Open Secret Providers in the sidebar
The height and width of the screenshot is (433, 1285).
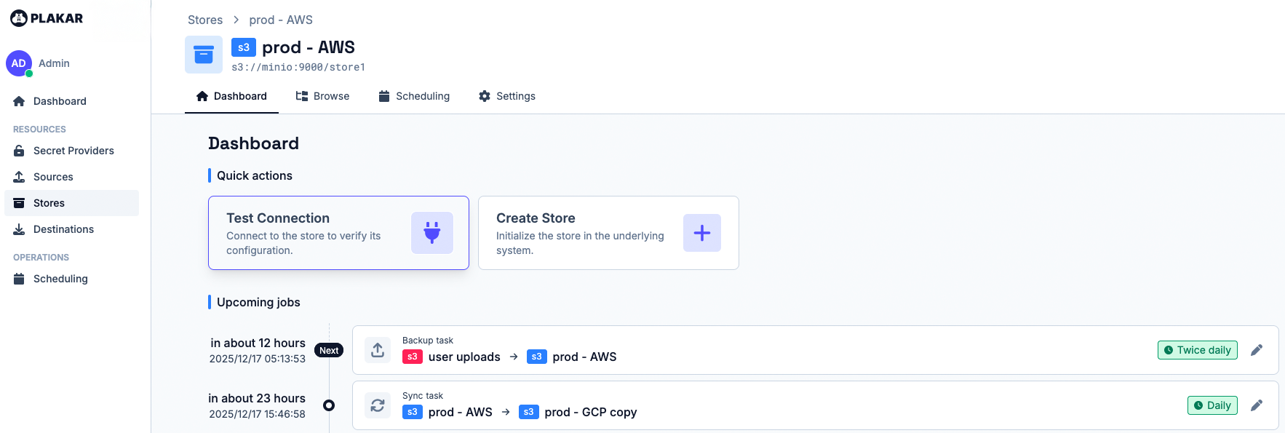[71, 151]
